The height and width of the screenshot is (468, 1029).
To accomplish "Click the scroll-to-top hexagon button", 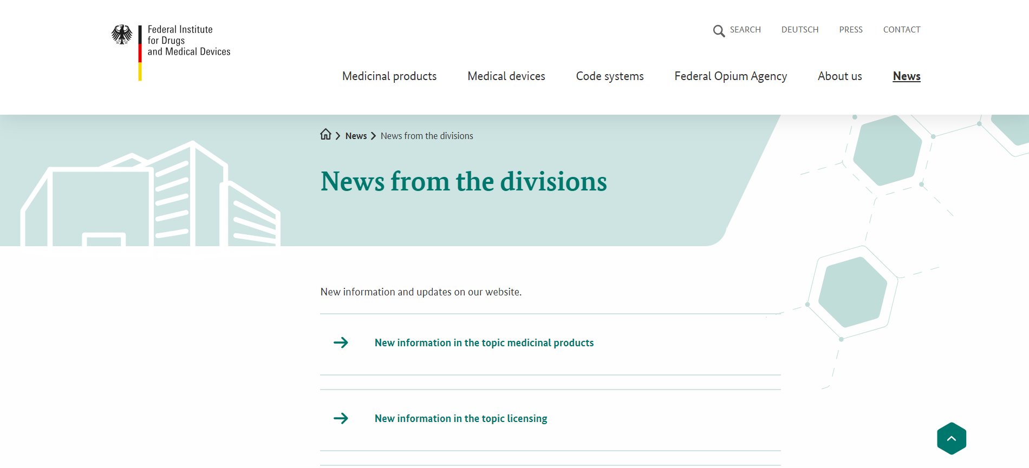I will 951,438.
